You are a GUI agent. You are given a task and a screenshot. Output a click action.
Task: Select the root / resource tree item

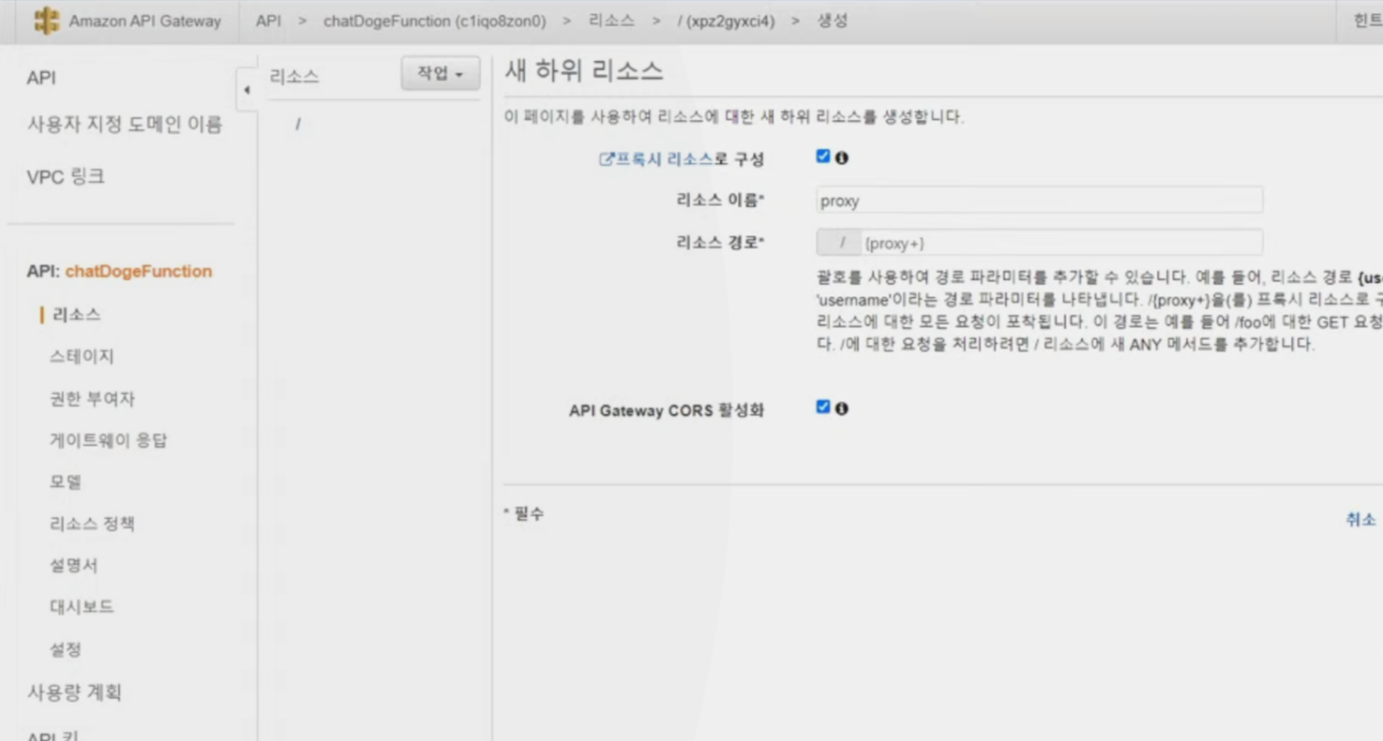[298, 124]
